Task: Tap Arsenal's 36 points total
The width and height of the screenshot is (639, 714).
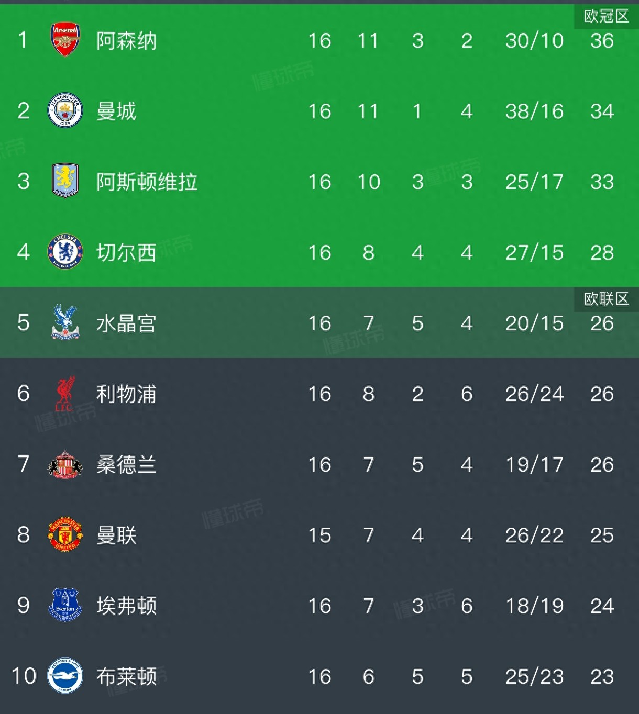Action: coord(602,41)
